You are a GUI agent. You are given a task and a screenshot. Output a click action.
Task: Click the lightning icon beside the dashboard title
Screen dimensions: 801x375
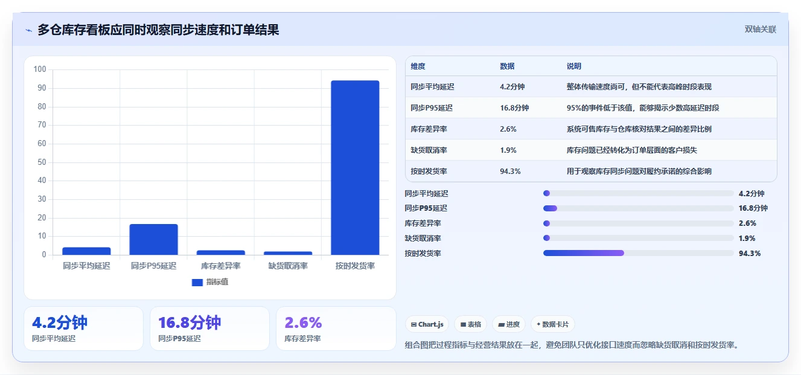coord(28,30)
